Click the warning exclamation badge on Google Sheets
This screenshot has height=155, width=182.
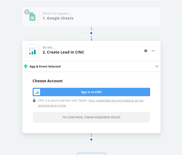click(27, 12)
